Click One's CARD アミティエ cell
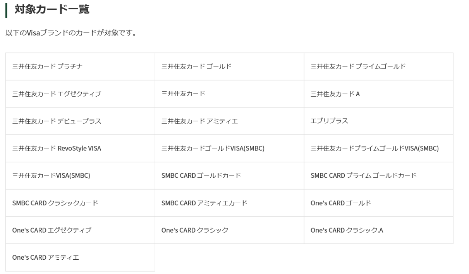 (x=81, y=257)
